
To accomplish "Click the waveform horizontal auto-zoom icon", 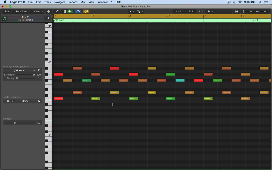I will click(236, 12).
